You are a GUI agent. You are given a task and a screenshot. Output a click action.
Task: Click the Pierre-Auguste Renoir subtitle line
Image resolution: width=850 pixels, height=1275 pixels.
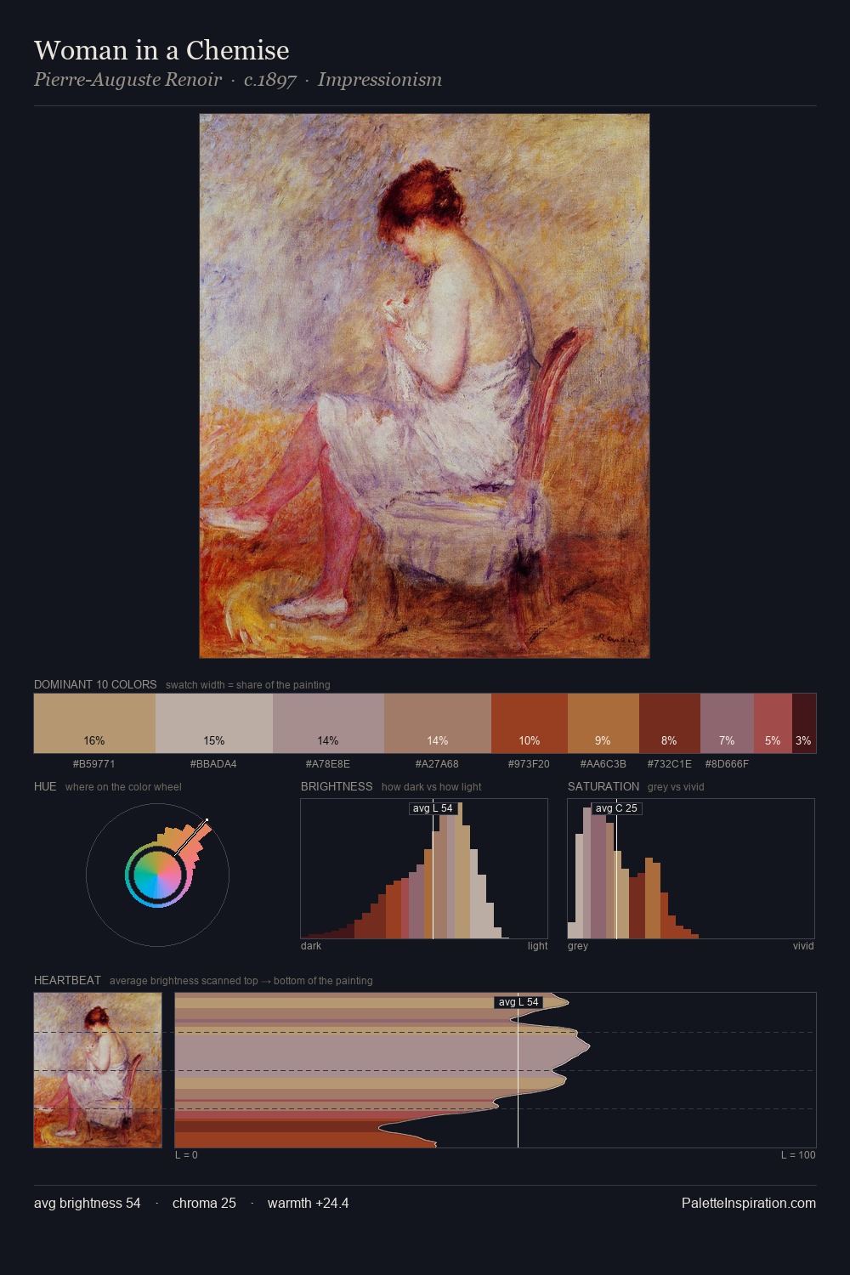238,80
